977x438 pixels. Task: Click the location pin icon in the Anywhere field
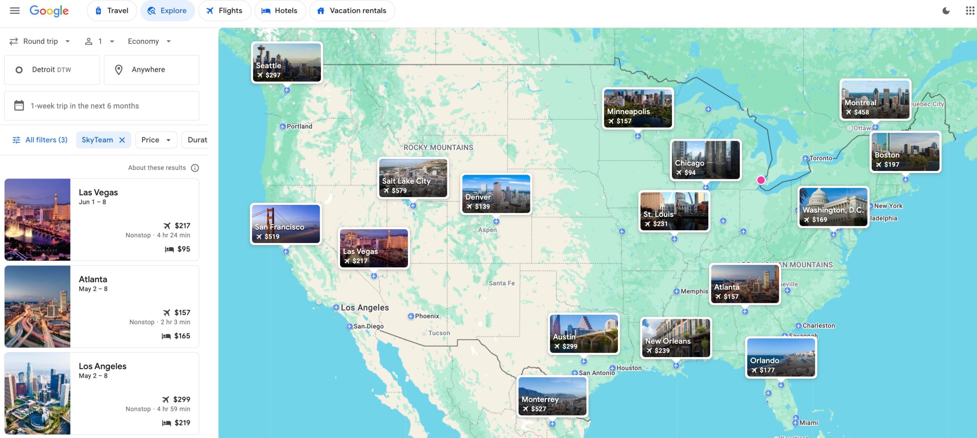pos(119,69)
